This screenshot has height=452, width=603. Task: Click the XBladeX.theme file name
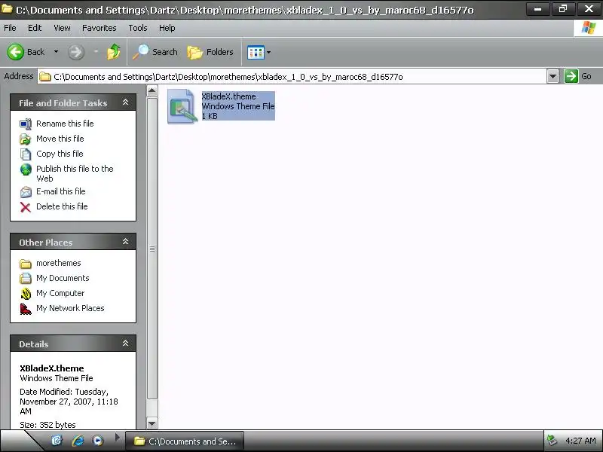click(x=228, y=96)
